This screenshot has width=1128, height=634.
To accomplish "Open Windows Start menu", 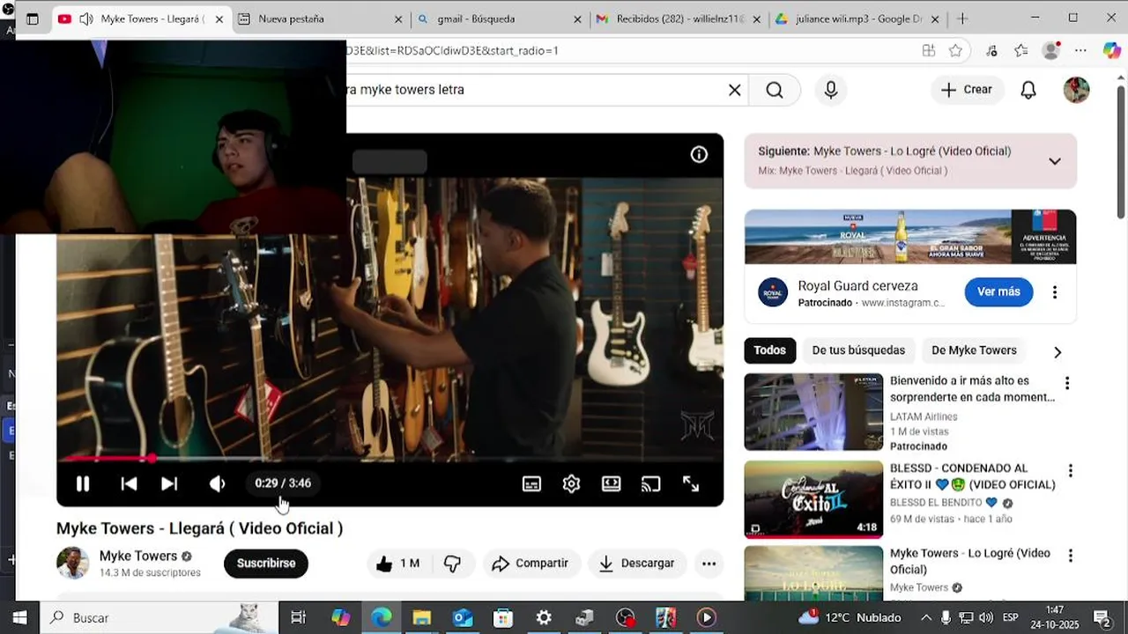I will tap(19, 618).
